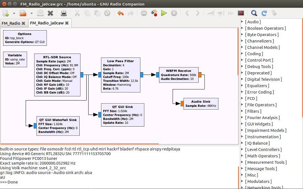Execute the flow graph with the green play icon

(164, 13)
